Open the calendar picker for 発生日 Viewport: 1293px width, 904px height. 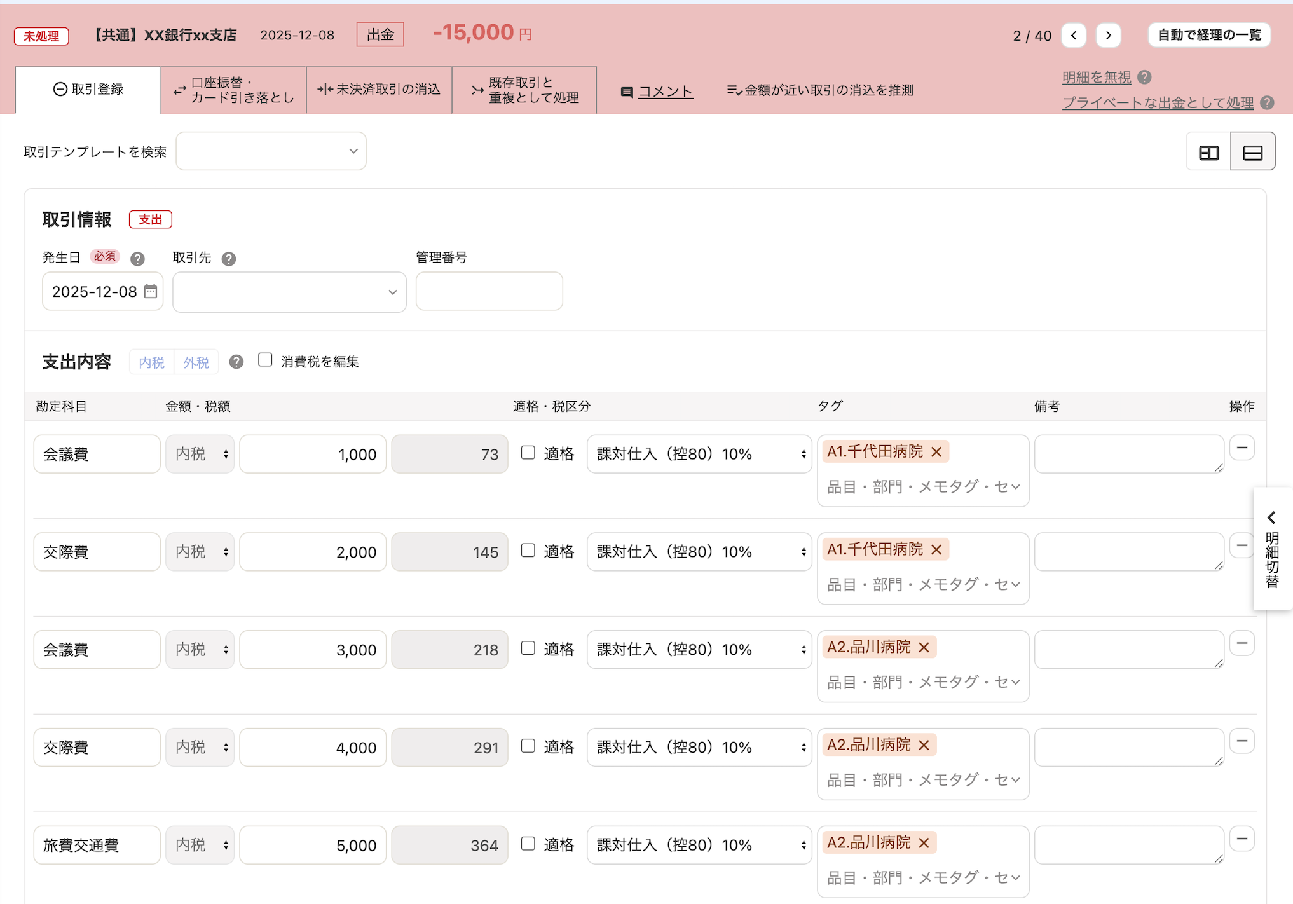click(151, 291)
